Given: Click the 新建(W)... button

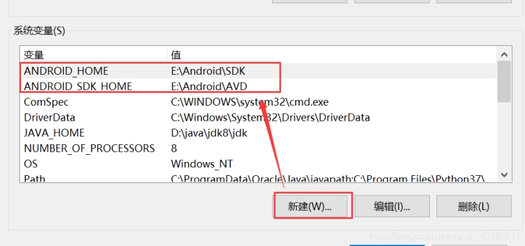Looking at the screenshot, I should 310,207.
